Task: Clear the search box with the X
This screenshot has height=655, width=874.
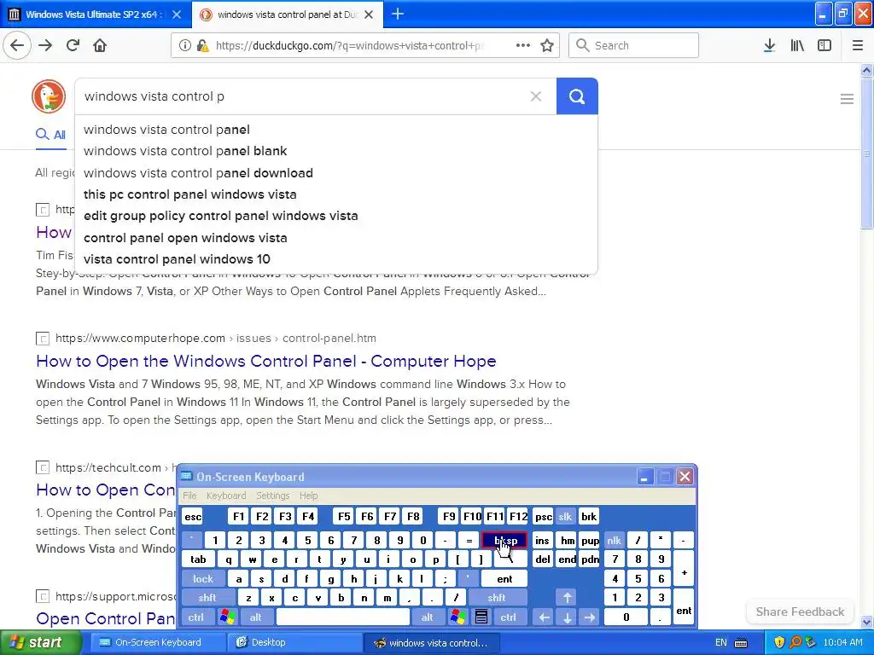Action: click(x=536, y=96)
